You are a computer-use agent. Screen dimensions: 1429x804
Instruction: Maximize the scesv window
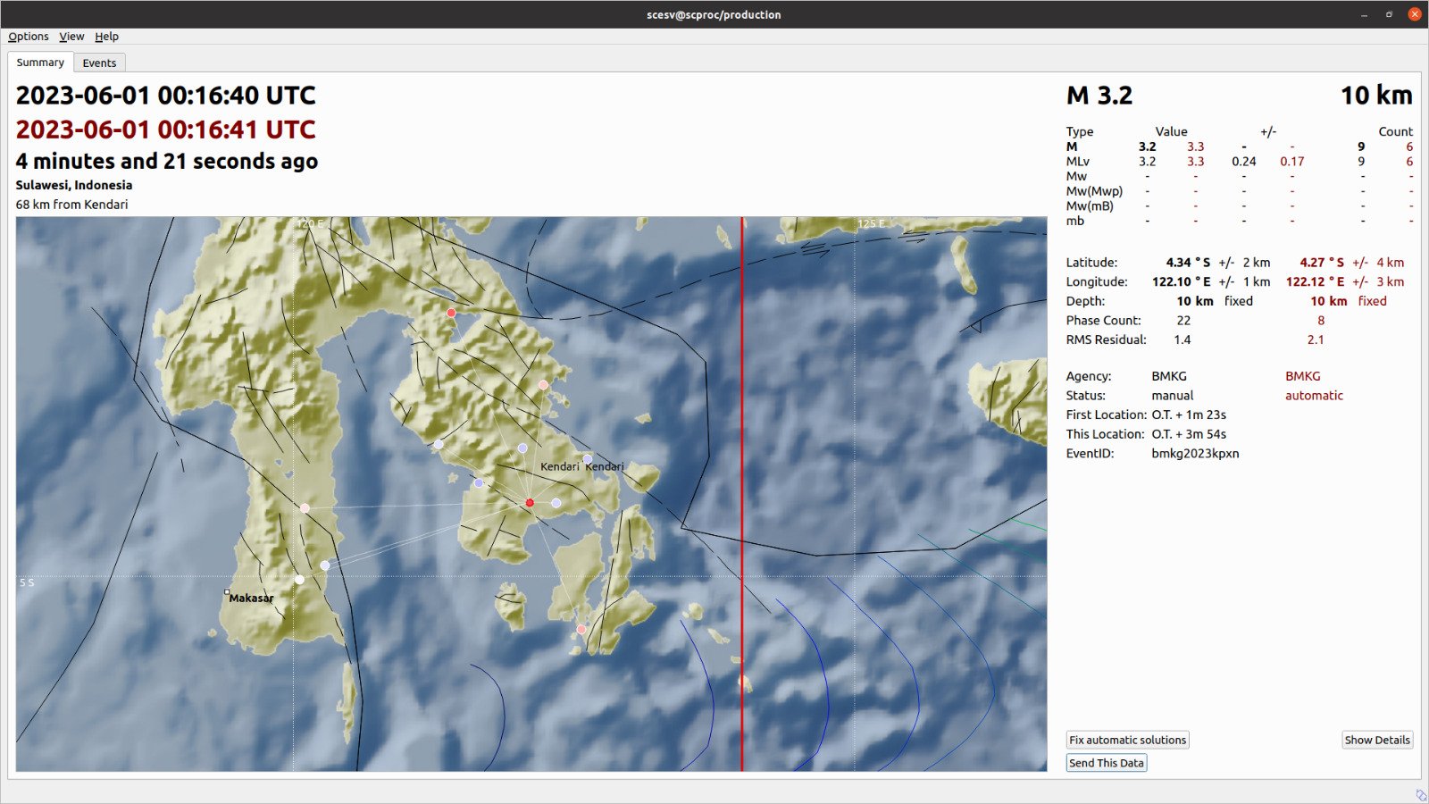[1389, 14]
